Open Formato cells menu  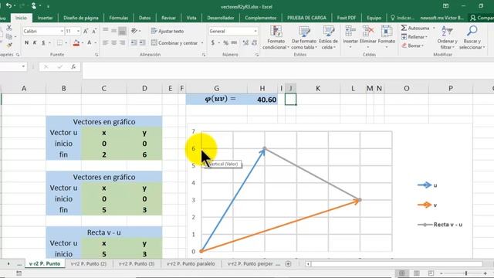[387, 37]
